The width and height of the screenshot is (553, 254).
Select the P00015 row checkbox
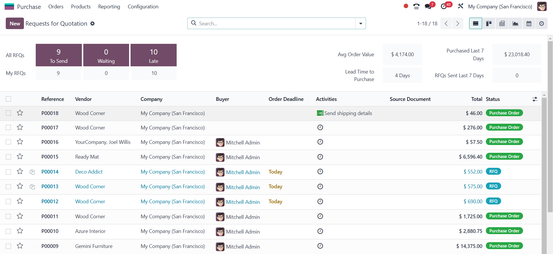pyautogui.click(x=8, y=157)
